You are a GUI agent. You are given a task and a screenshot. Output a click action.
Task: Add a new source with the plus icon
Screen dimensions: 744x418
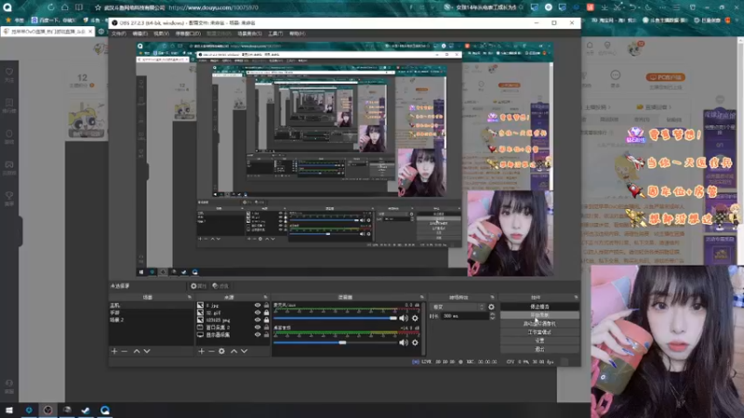[x=201, y=351]
